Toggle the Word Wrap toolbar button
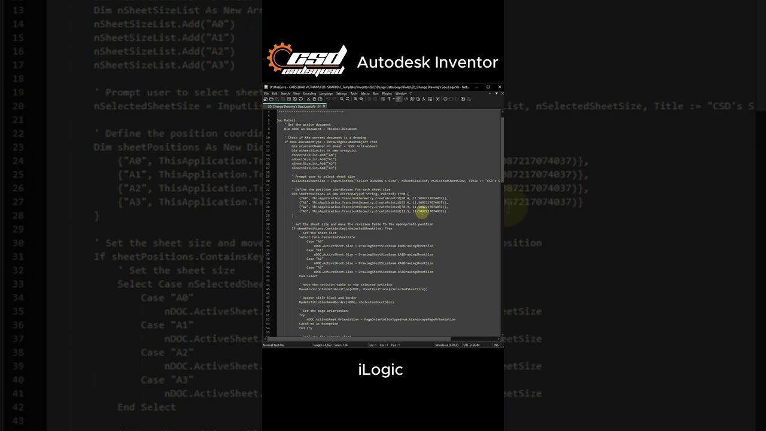This screenshot has width=766, height=431. (384, 99)
